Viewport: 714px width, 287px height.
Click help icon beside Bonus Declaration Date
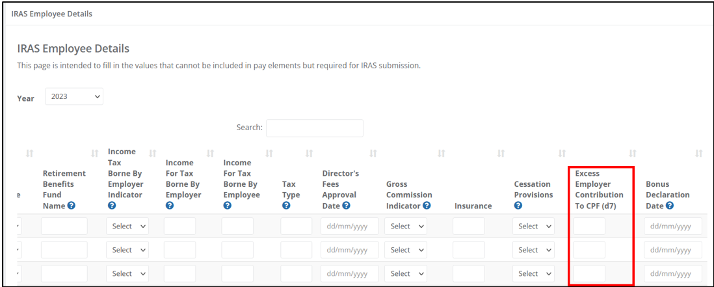point(669,206)
